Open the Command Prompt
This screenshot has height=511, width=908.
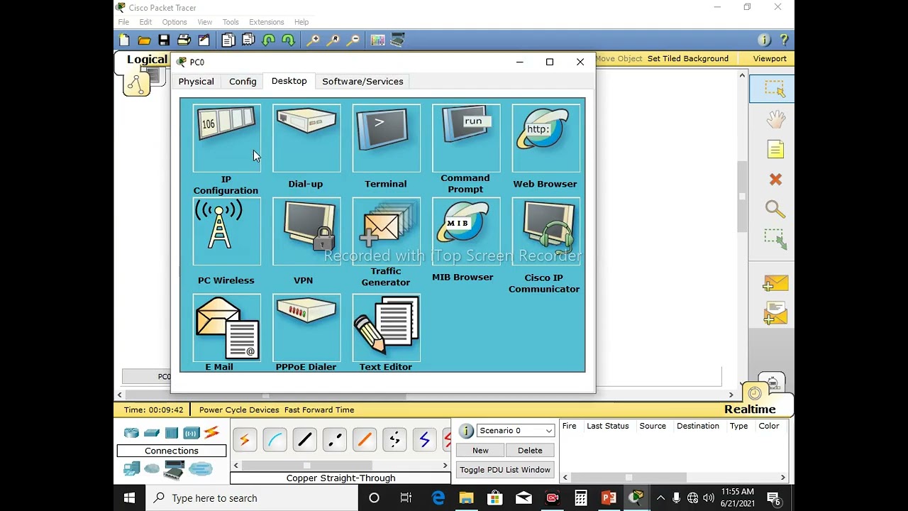(x=466, y=138)
